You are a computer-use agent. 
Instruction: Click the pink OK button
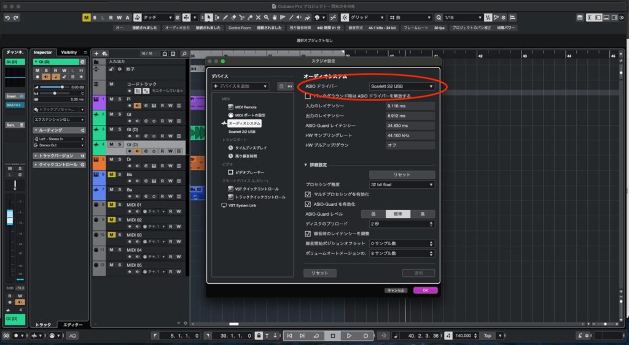pyautogui.click(x=425, y=290)
